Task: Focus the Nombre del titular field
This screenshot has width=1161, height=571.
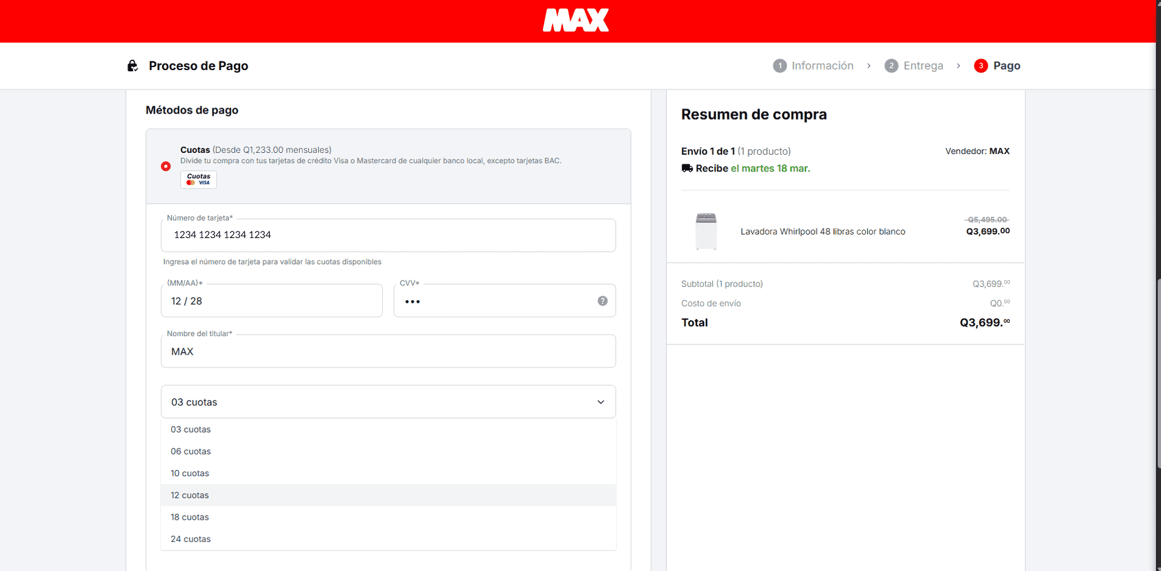Action: (388, 352)
